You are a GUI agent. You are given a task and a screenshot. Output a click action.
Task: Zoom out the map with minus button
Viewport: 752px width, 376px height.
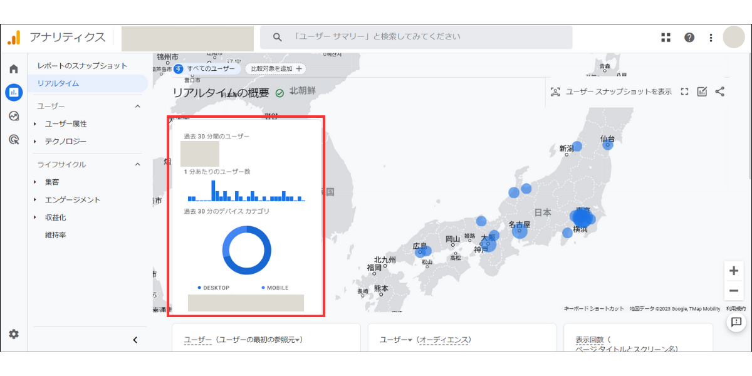tap(733, 291)
